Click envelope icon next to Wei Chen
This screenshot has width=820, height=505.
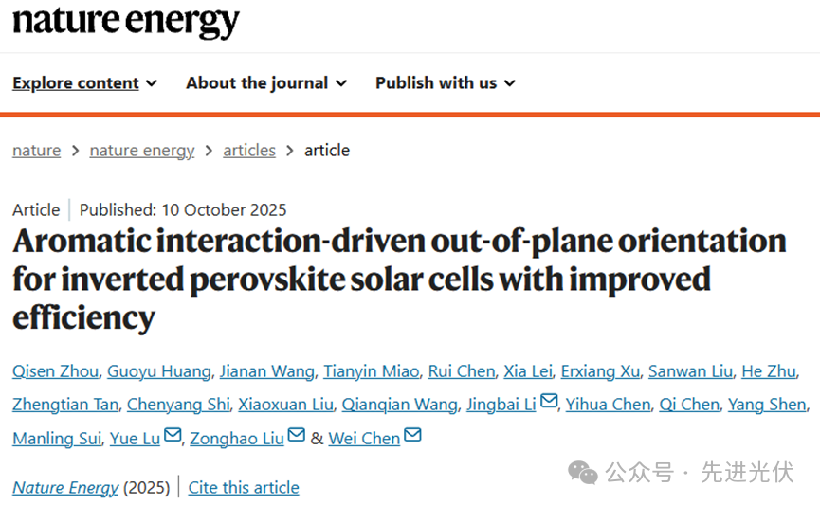tap(412, 436)
